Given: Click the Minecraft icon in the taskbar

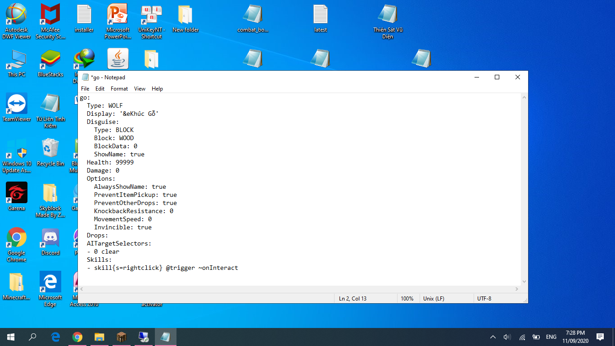Looking at the screenshot, I should point(122,337).
